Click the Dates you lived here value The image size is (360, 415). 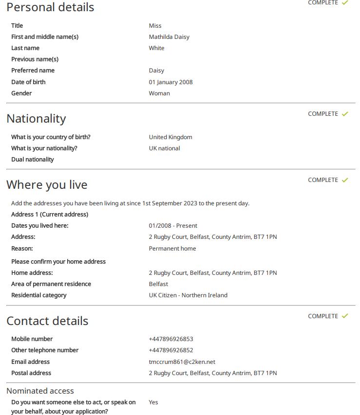173,226
